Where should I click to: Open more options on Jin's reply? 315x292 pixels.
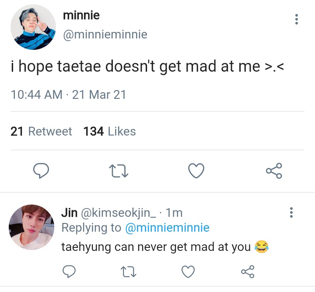pyautogui.click(x=291, y=212)
